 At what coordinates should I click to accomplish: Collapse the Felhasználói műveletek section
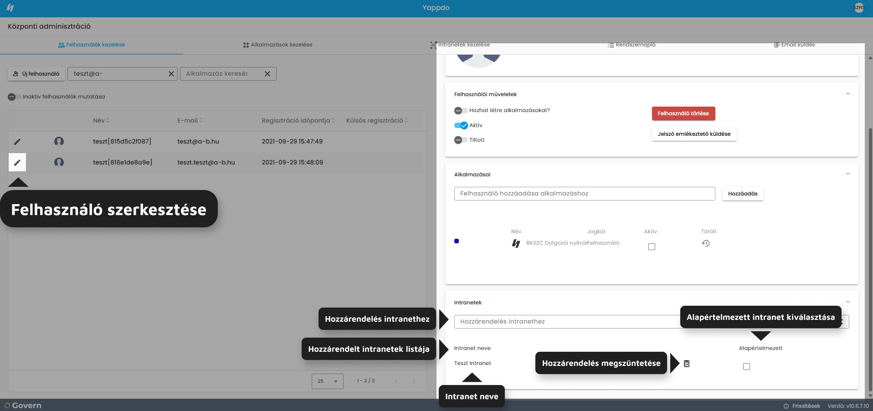pos(848,94)
